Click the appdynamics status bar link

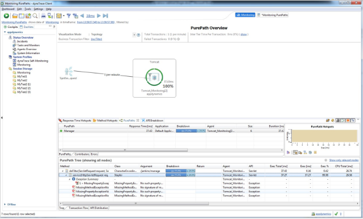tap(323, 214)
